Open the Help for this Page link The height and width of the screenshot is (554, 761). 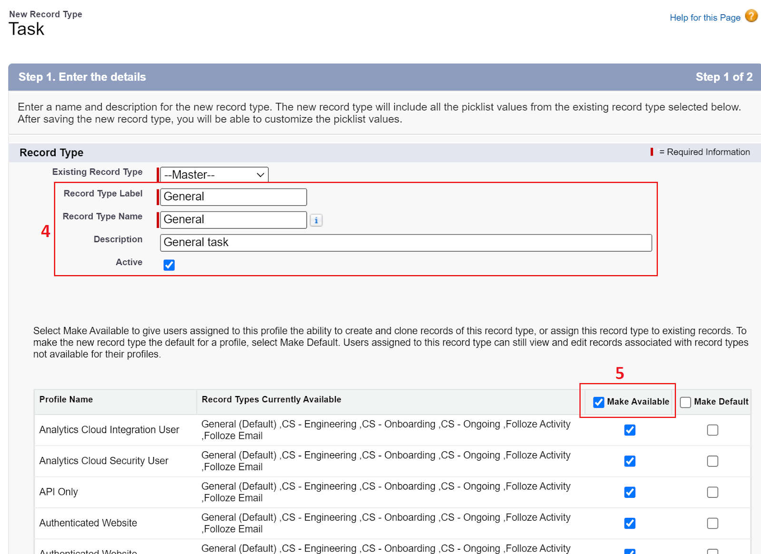705,18
